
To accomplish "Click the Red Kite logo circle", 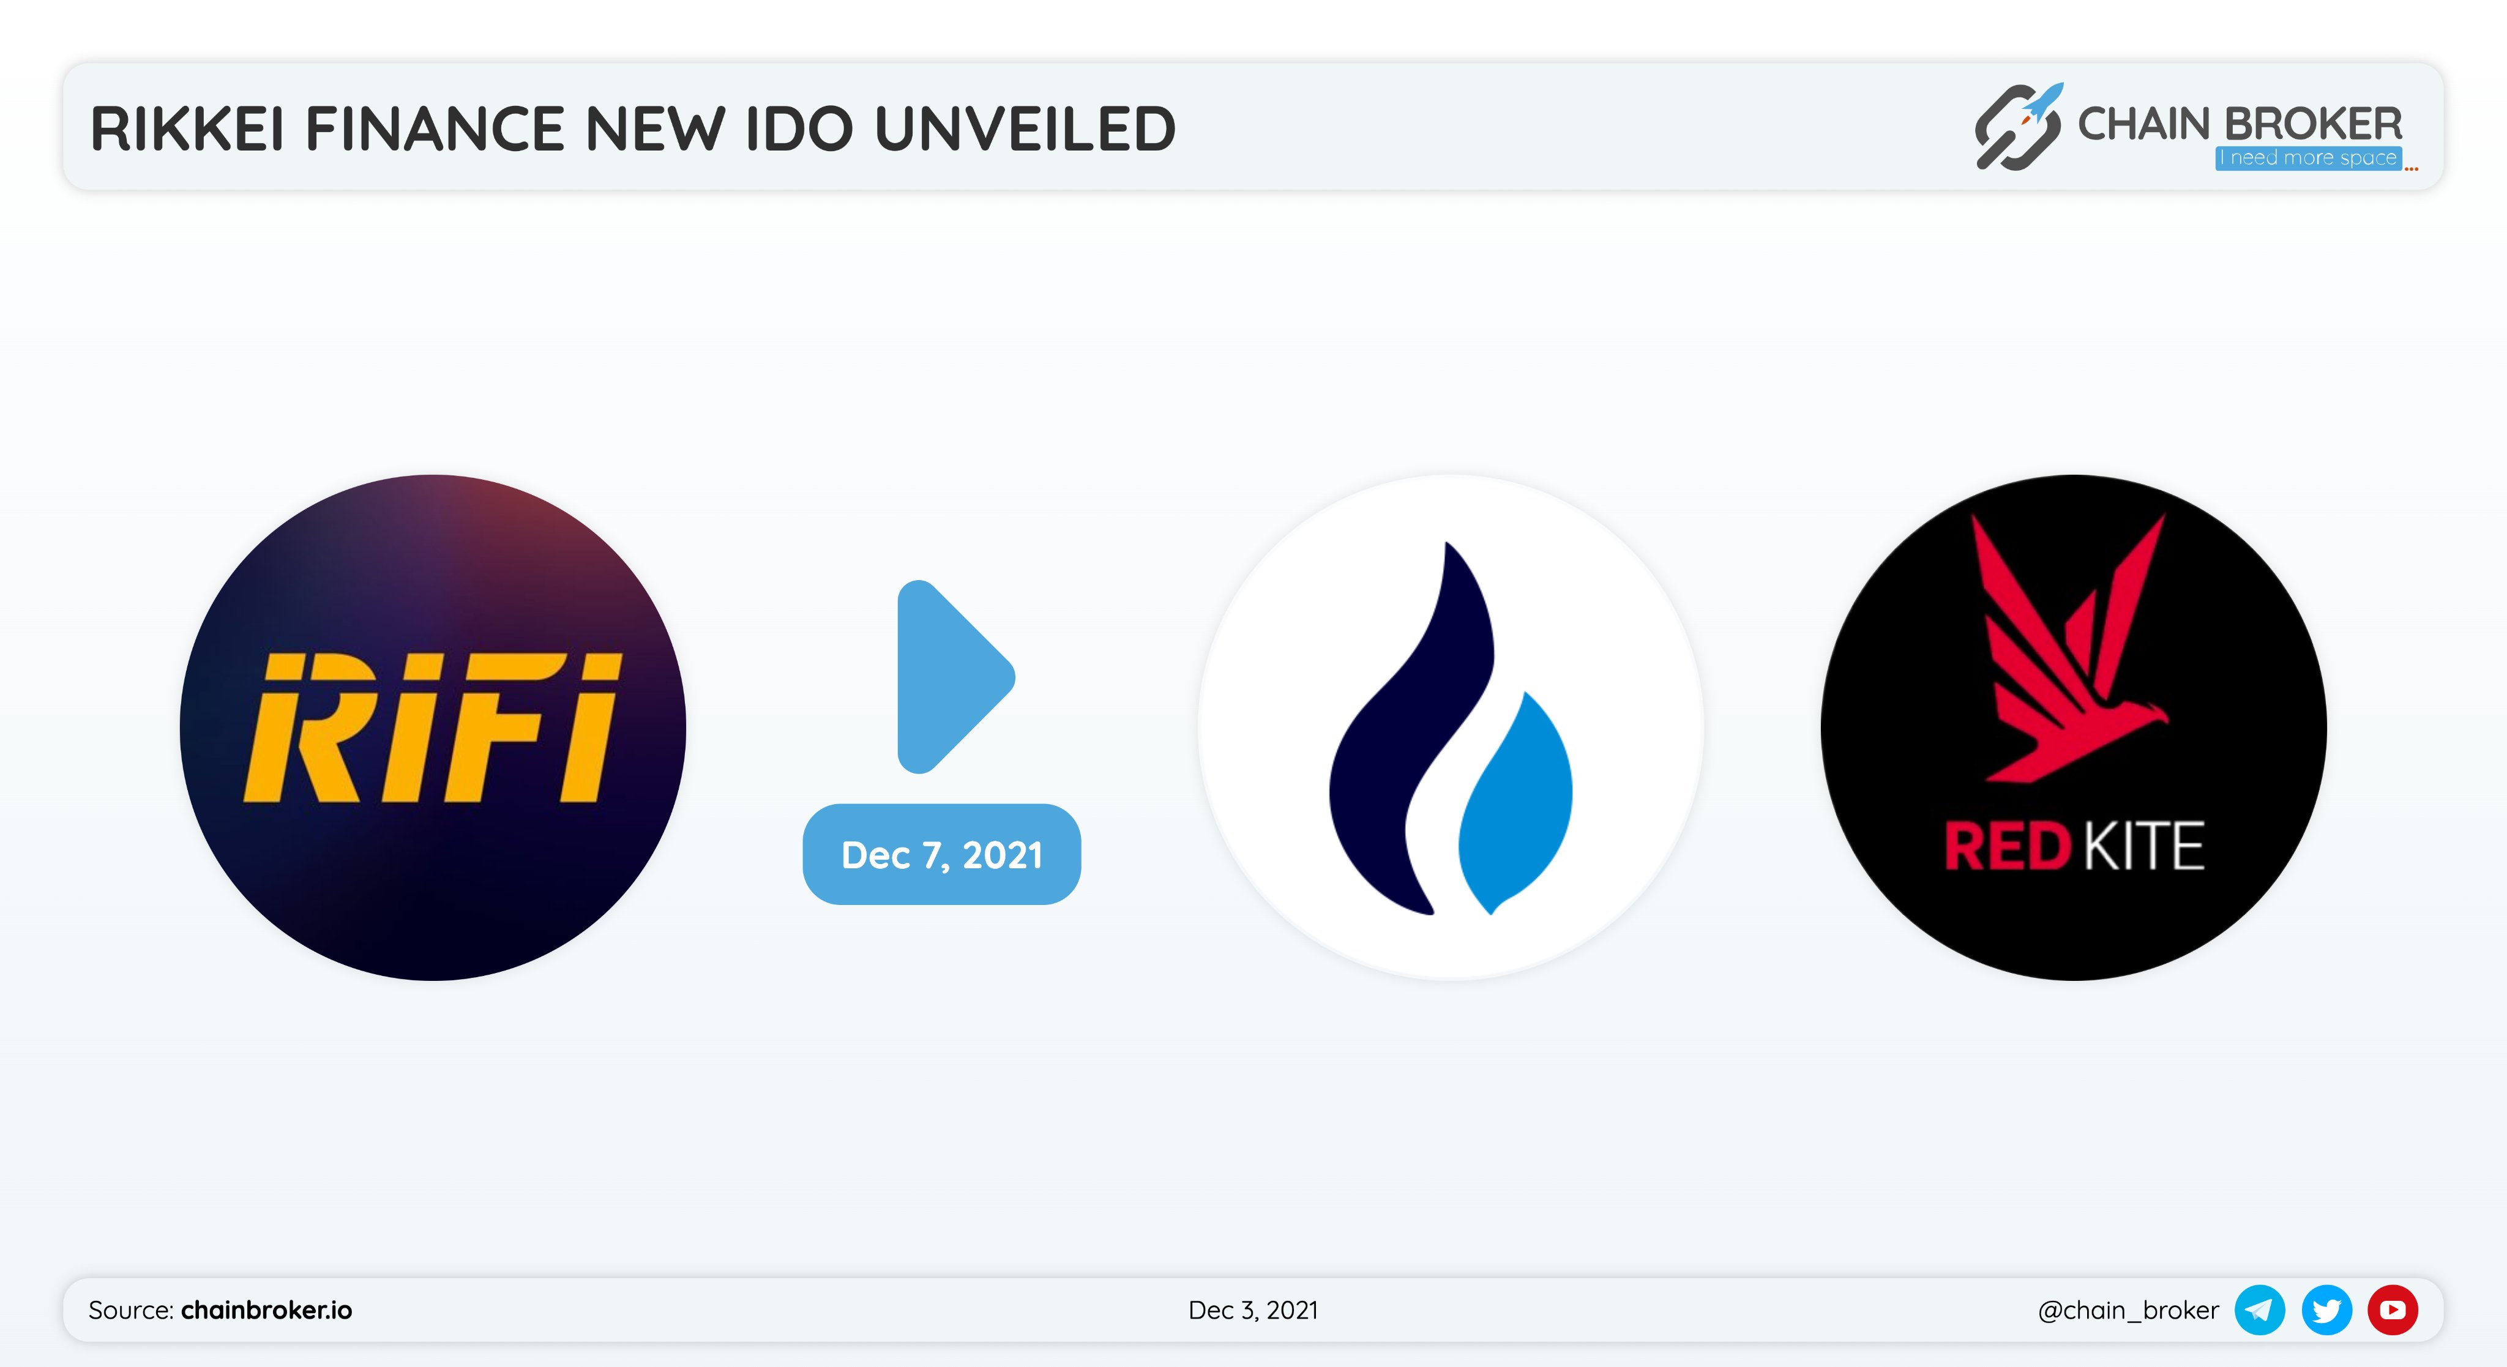I will pos(2073,727).
